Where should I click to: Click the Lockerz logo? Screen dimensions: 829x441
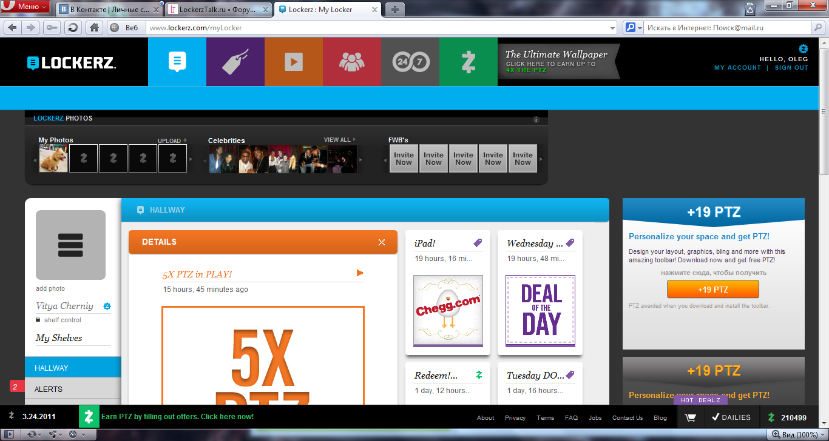72,62
